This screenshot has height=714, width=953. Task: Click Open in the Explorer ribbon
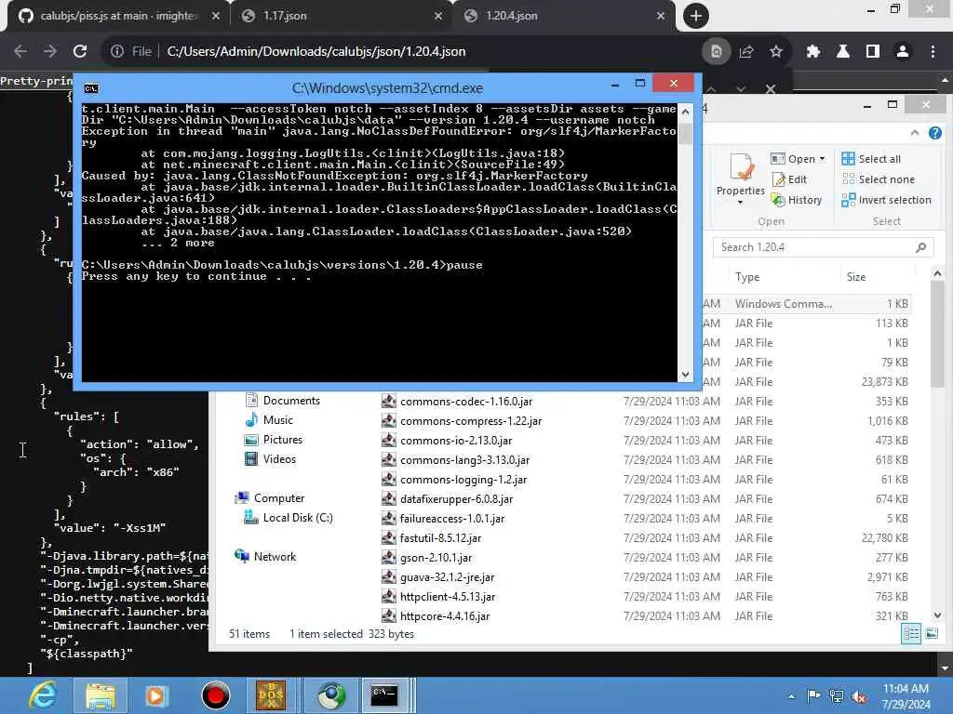click(x=794, y=159)
